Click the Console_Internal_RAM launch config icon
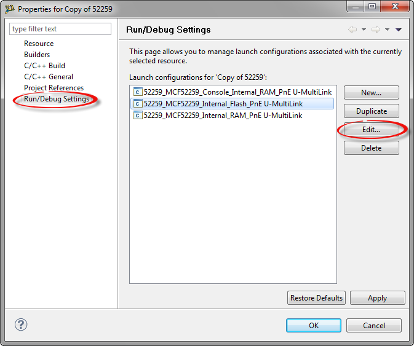The width and height of the screenshot is (414, 346). coord(138,92)
